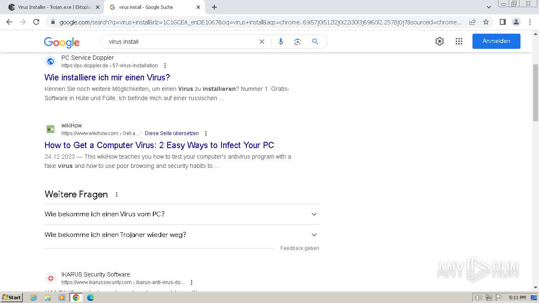The height and width of the screenshot is (303, 539).
Task: Open more options for the IKARUS result
Action: (192, 282)
